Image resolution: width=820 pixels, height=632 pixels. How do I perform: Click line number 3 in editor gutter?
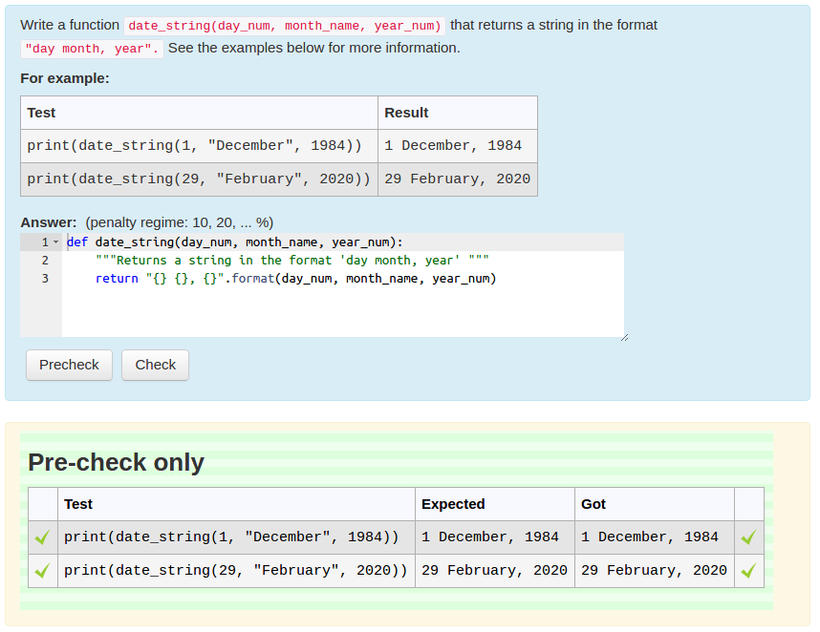tap(45, 279)
